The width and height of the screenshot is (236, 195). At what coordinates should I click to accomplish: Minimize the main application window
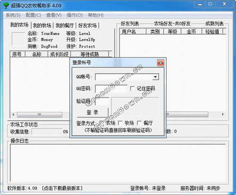[200, 4]
